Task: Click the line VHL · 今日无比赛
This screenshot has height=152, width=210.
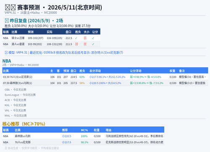Action: tap(15, 110)
